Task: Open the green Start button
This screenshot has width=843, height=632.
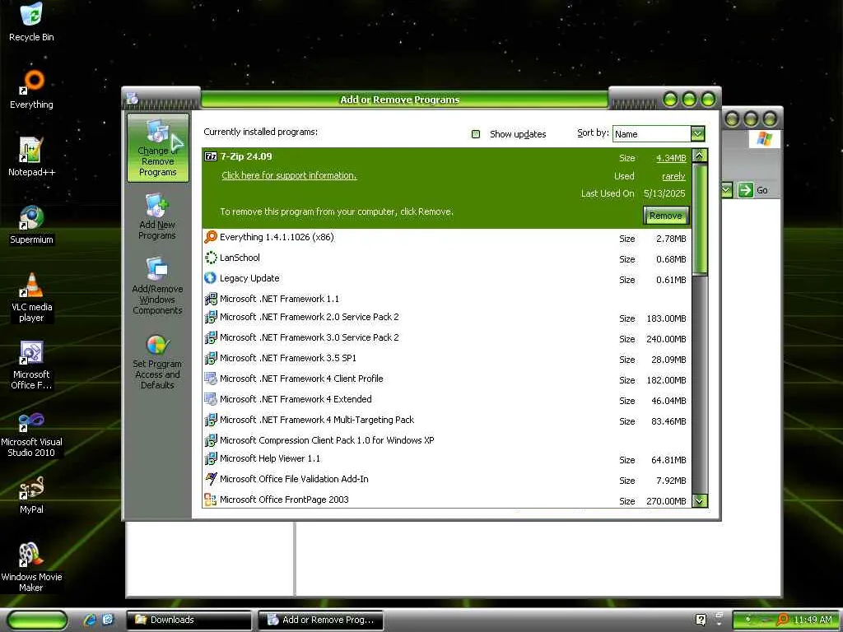Action: 38,620
